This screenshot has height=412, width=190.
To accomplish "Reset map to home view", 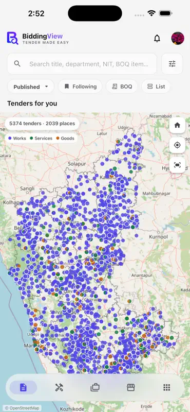I will click(x=178, y=125).
